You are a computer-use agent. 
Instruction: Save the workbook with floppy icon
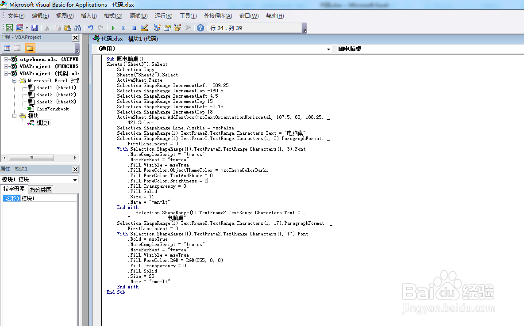[35, 28]
